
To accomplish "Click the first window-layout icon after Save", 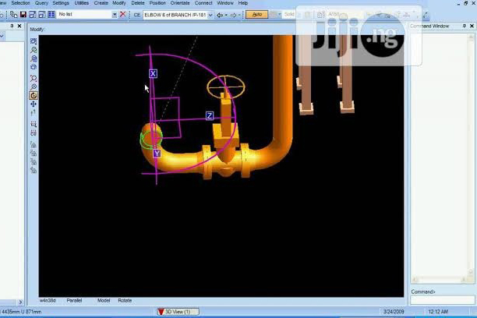I will pos(33,14).
